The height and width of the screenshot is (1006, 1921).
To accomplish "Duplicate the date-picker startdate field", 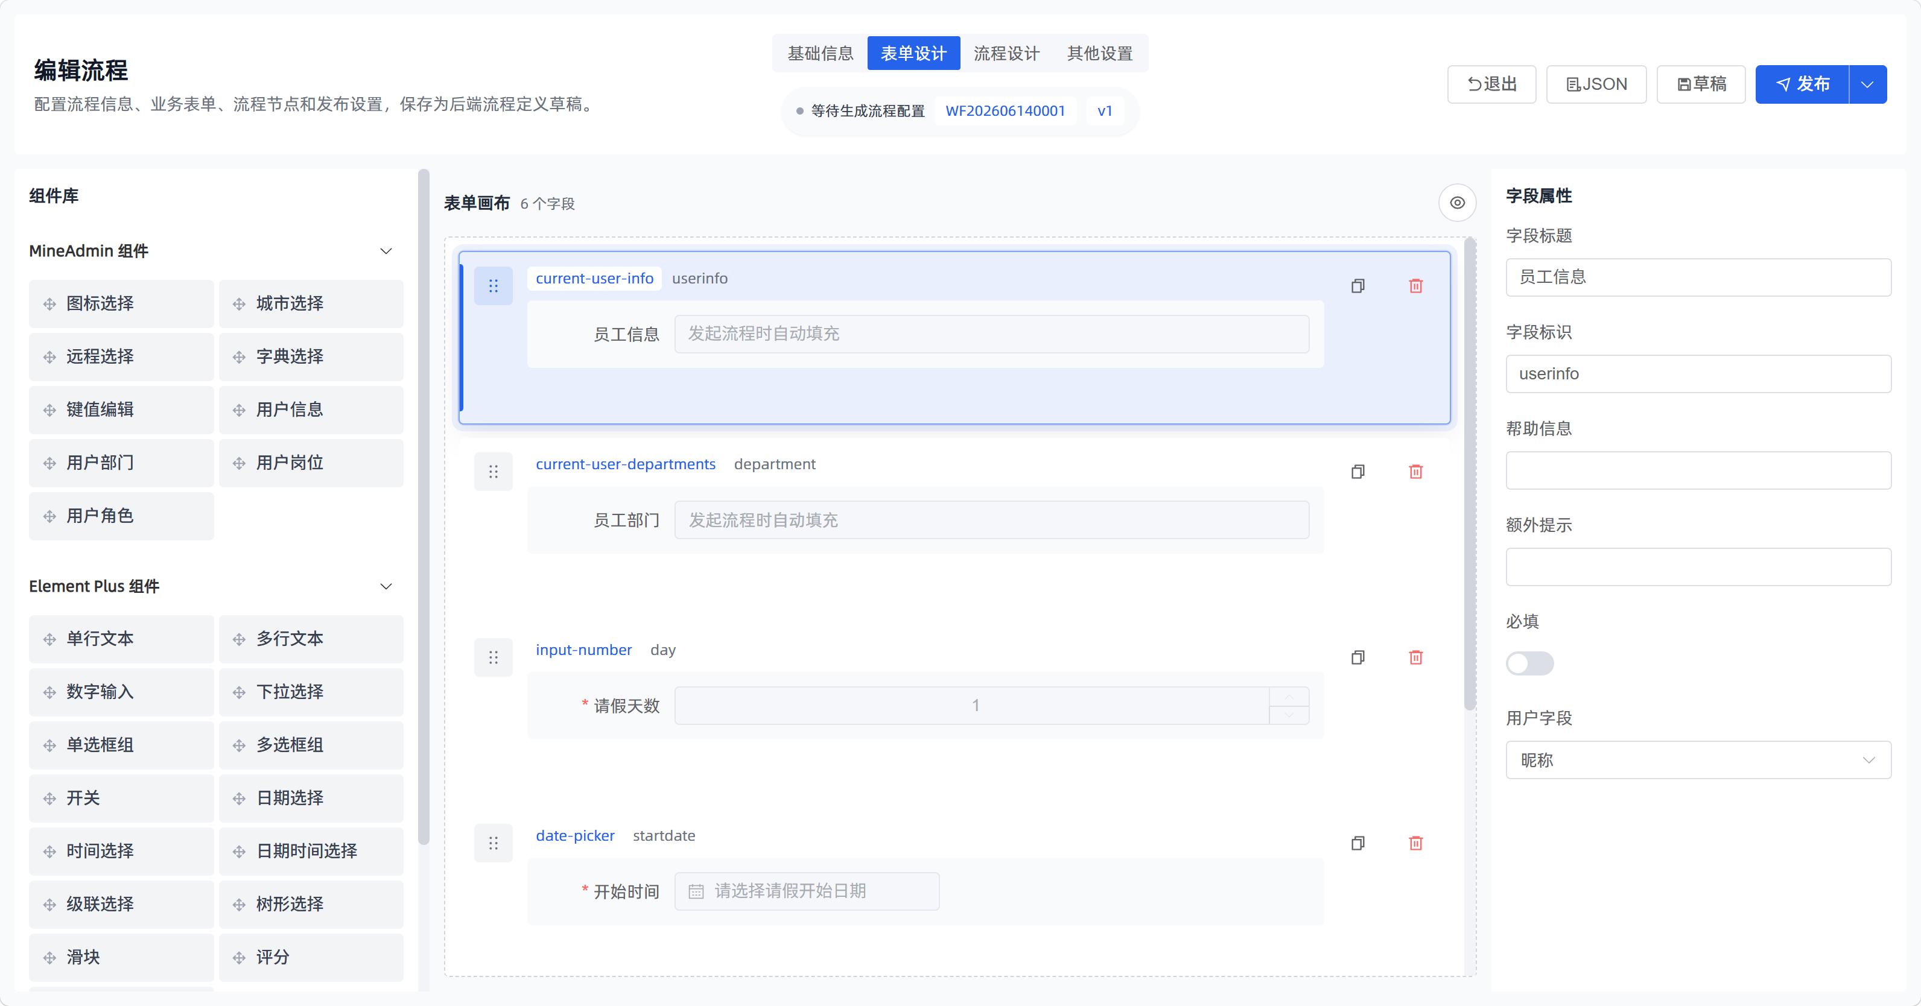I will point(1358,843).
